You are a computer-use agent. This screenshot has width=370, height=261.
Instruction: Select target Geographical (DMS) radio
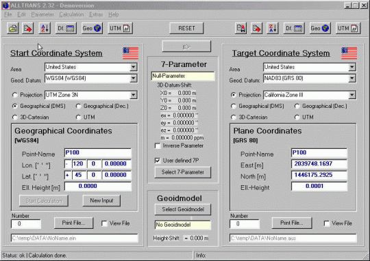[x=234, y=106]
